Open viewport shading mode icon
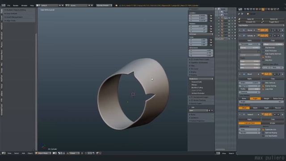 pyautogui.click(x=55, y=153)
